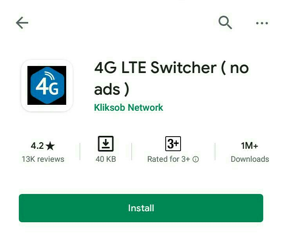This screenshot has width=282, height=234.
Task: Tap the 1M+ downloads count
Action: [x=249, y=146]
